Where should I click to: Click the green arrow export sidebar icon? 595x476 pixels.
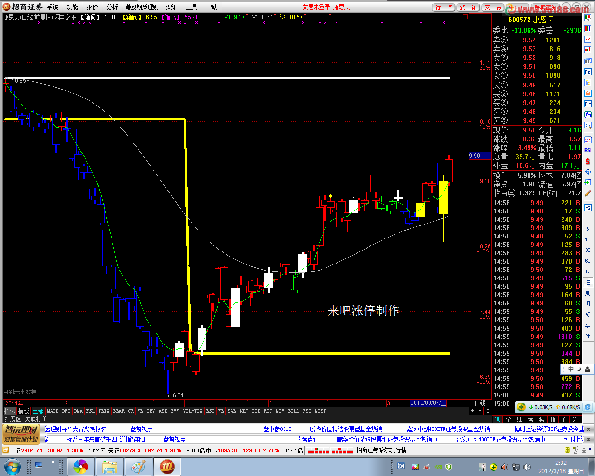(x=588, y=182)
